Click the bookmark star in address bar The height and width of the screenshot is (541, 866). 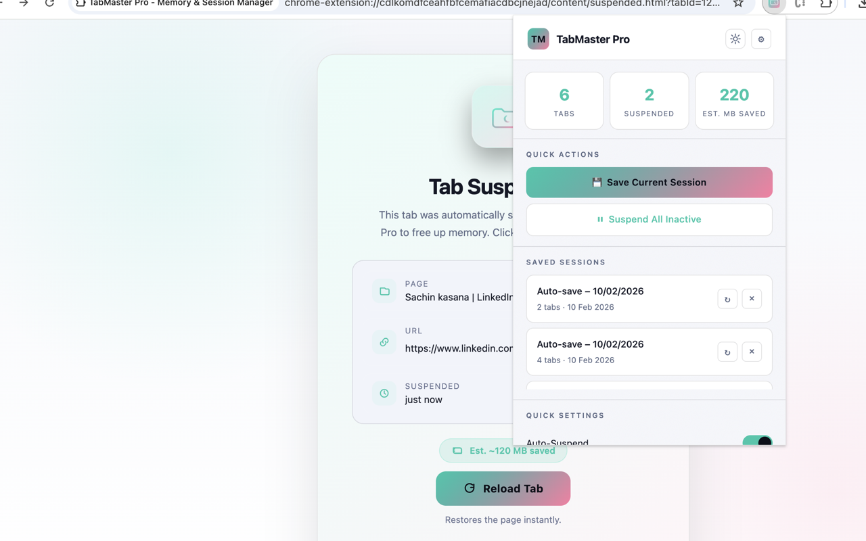click(x=737, y=3)
